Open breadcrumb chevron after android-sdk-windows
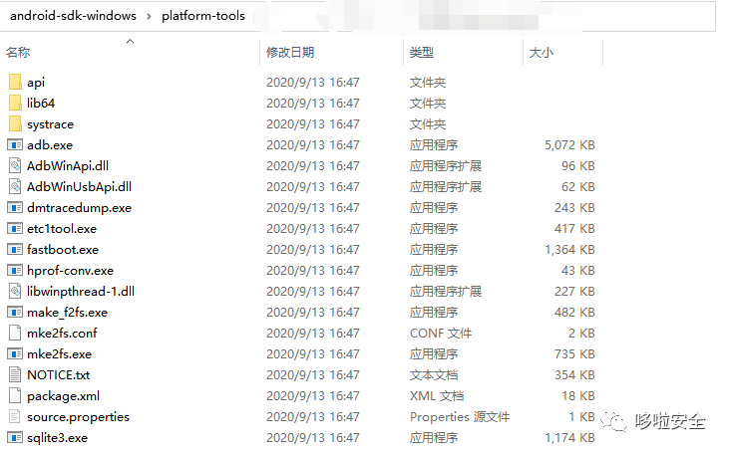Image resolution: width=729 pixels, height=453 pixels. click(x=149, y=16)
